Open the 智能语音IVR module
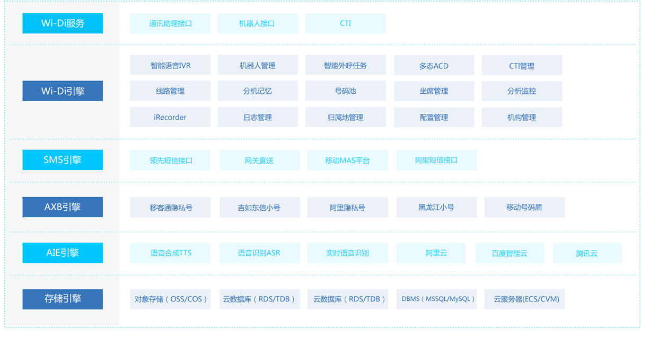650x338 pixels. click(170, 66)
